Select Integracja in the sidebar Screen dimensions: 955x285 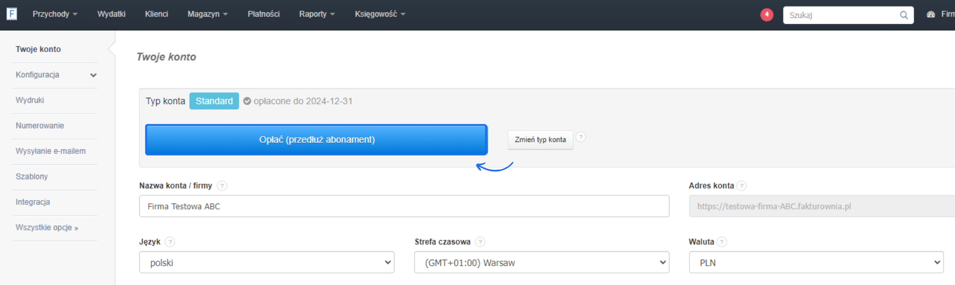click(x=33, y=202)
